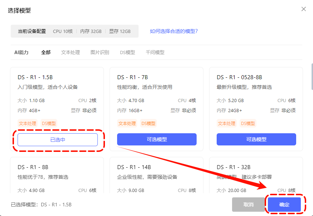Click the description 入门级模型，适合个人设备
The height and width of the screenshot is (216, 313).
coord(48,87)
